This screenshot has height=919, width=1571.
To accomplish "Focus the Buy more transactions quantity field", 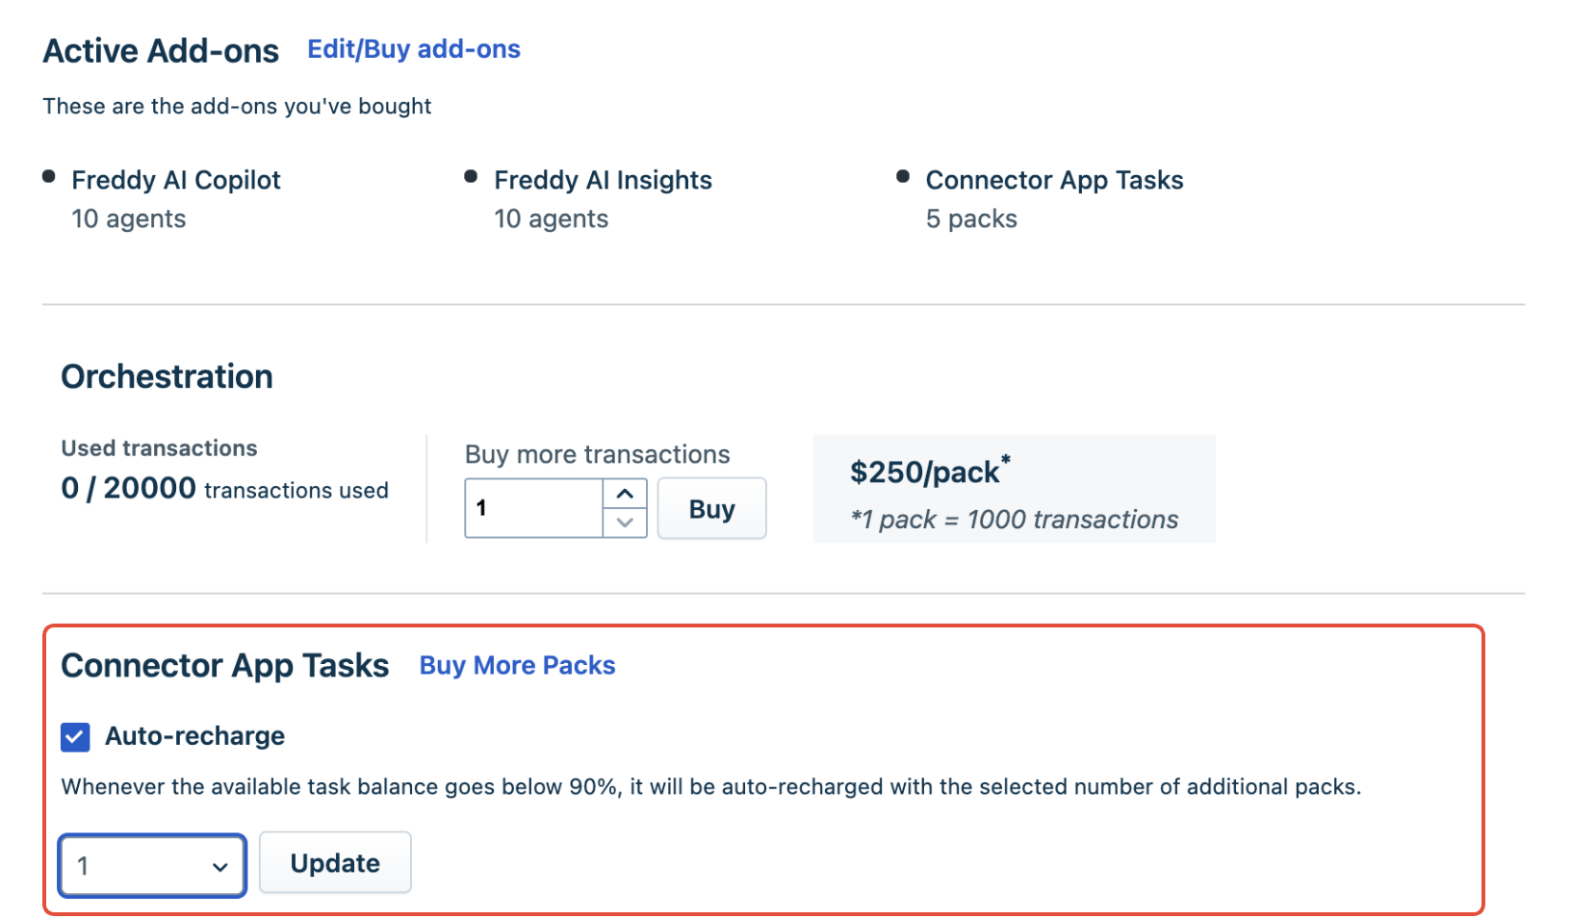I will [534, 508].
